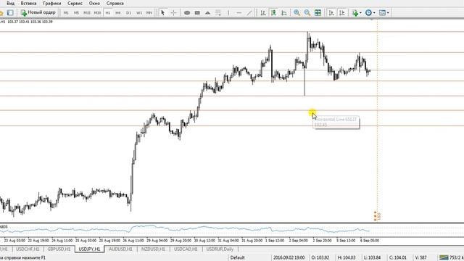Switch to M30 timeframe
Viewport: 464px width, 261px height.
97,13
